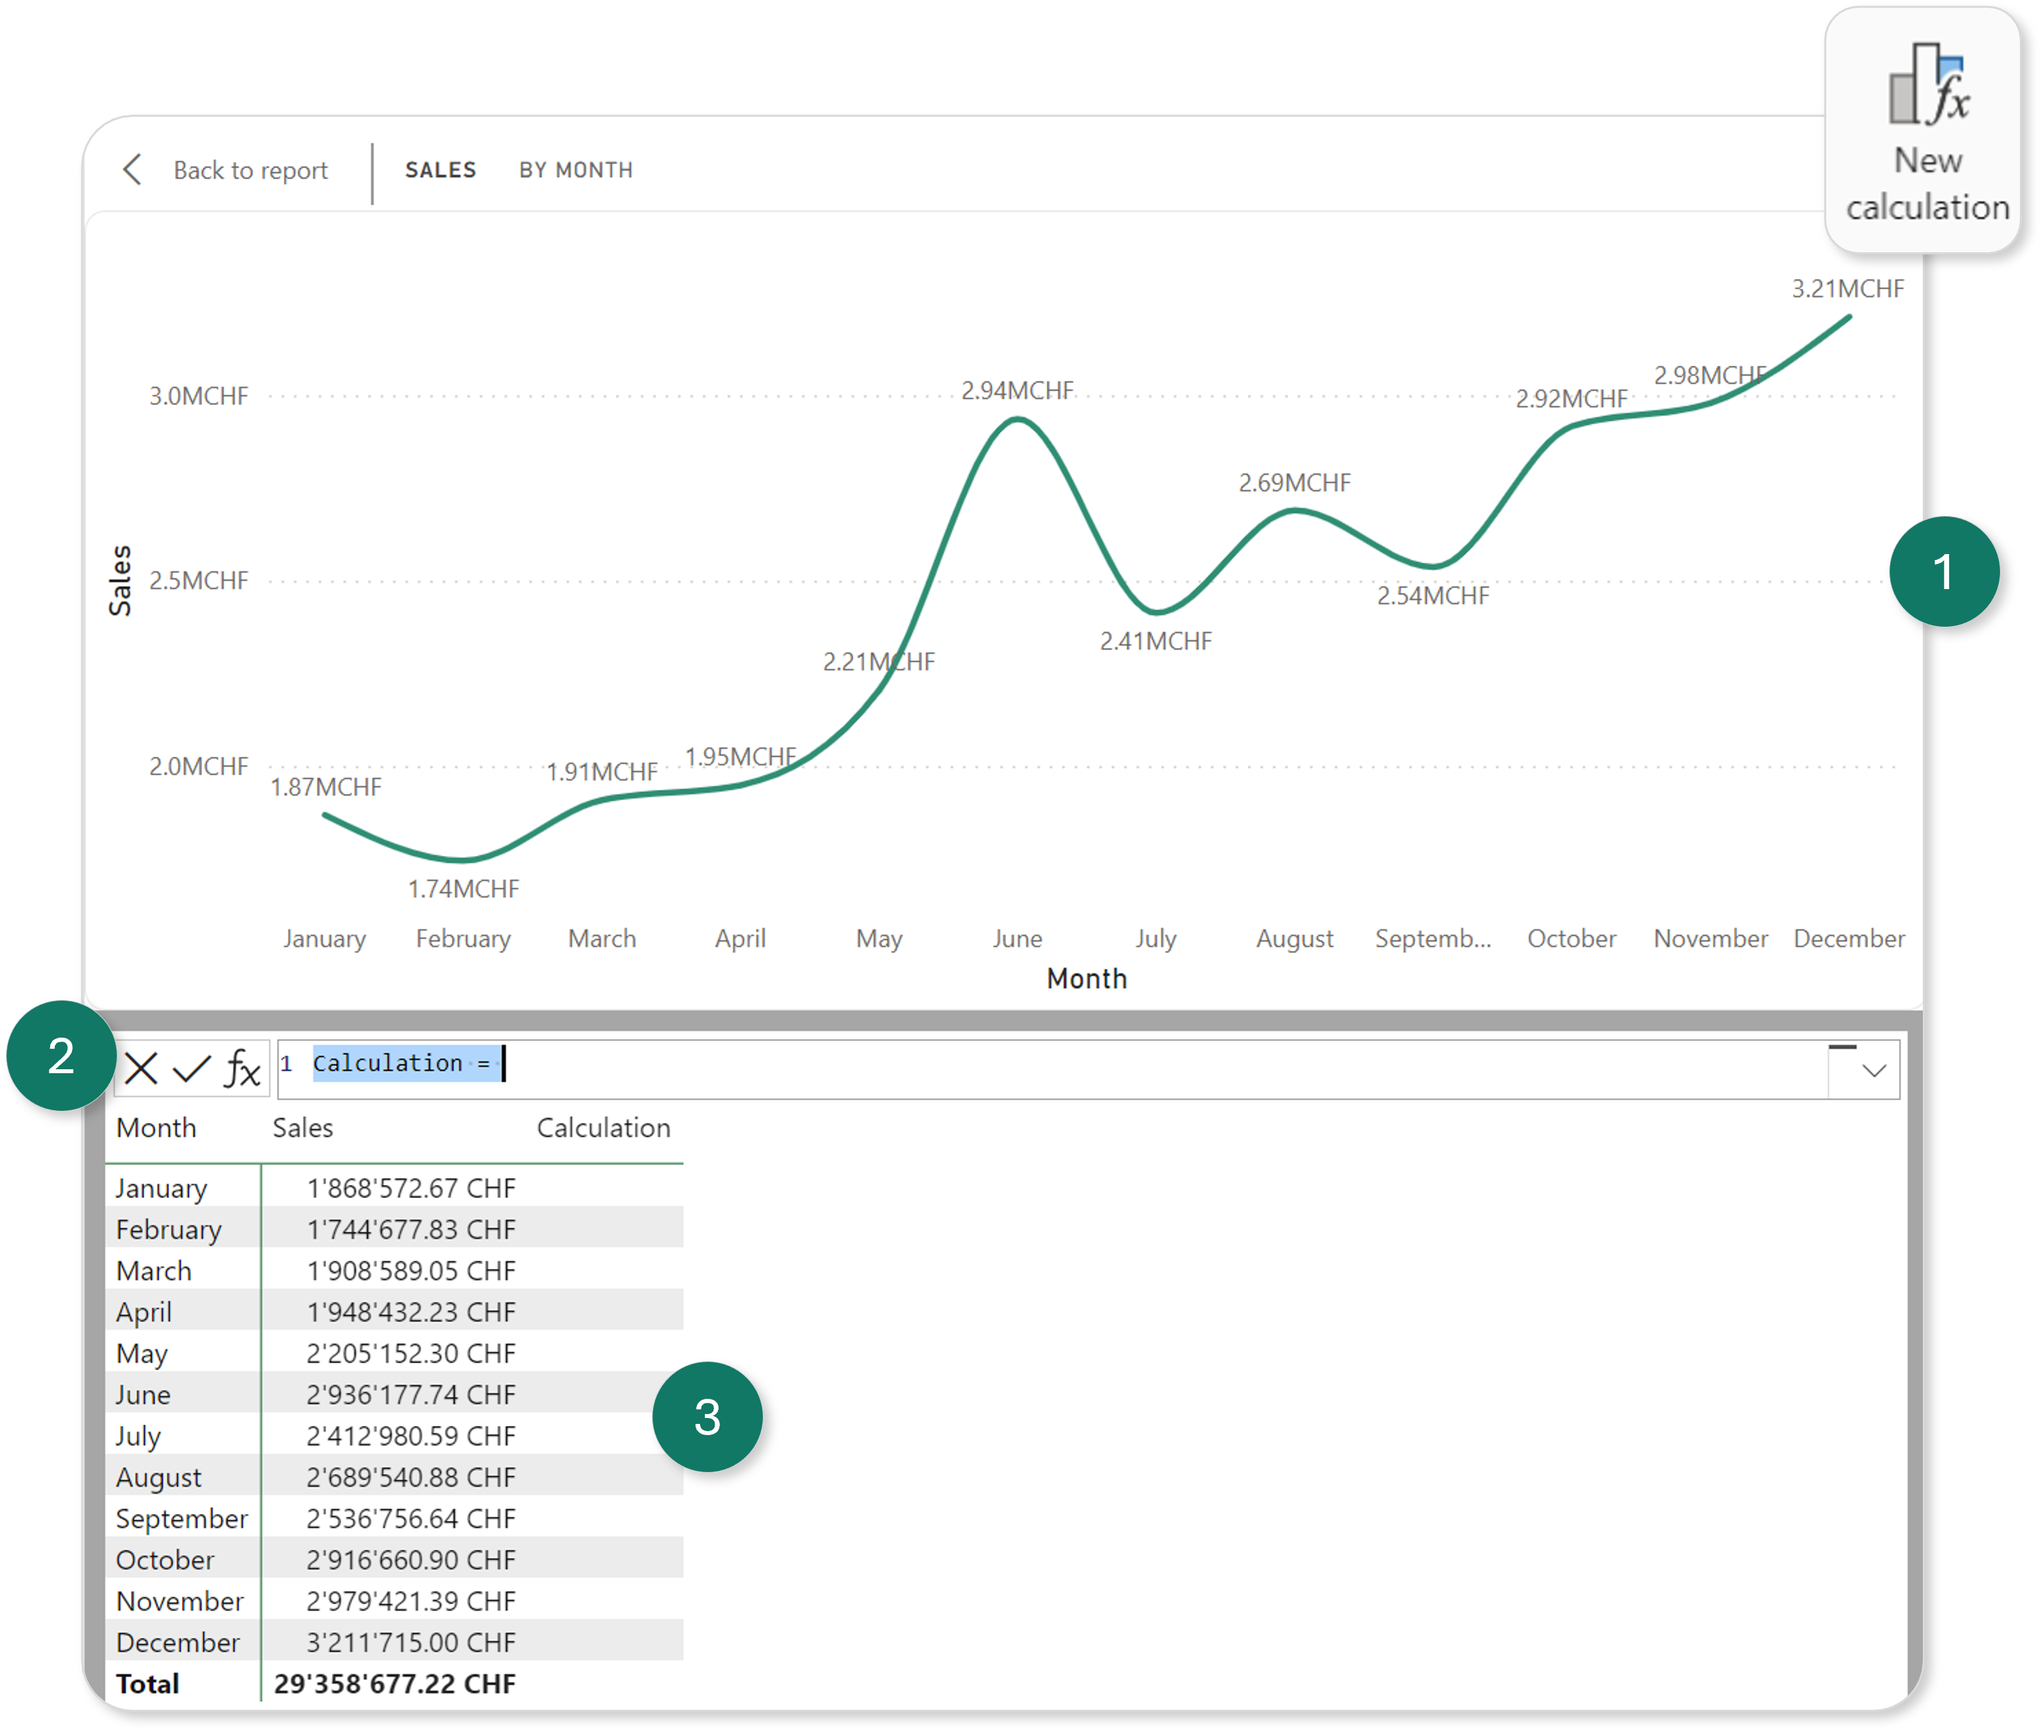The height and width of the screenshot is (1731, 2041).
Task: Select the June peak data point
Action: [1017, 420]
